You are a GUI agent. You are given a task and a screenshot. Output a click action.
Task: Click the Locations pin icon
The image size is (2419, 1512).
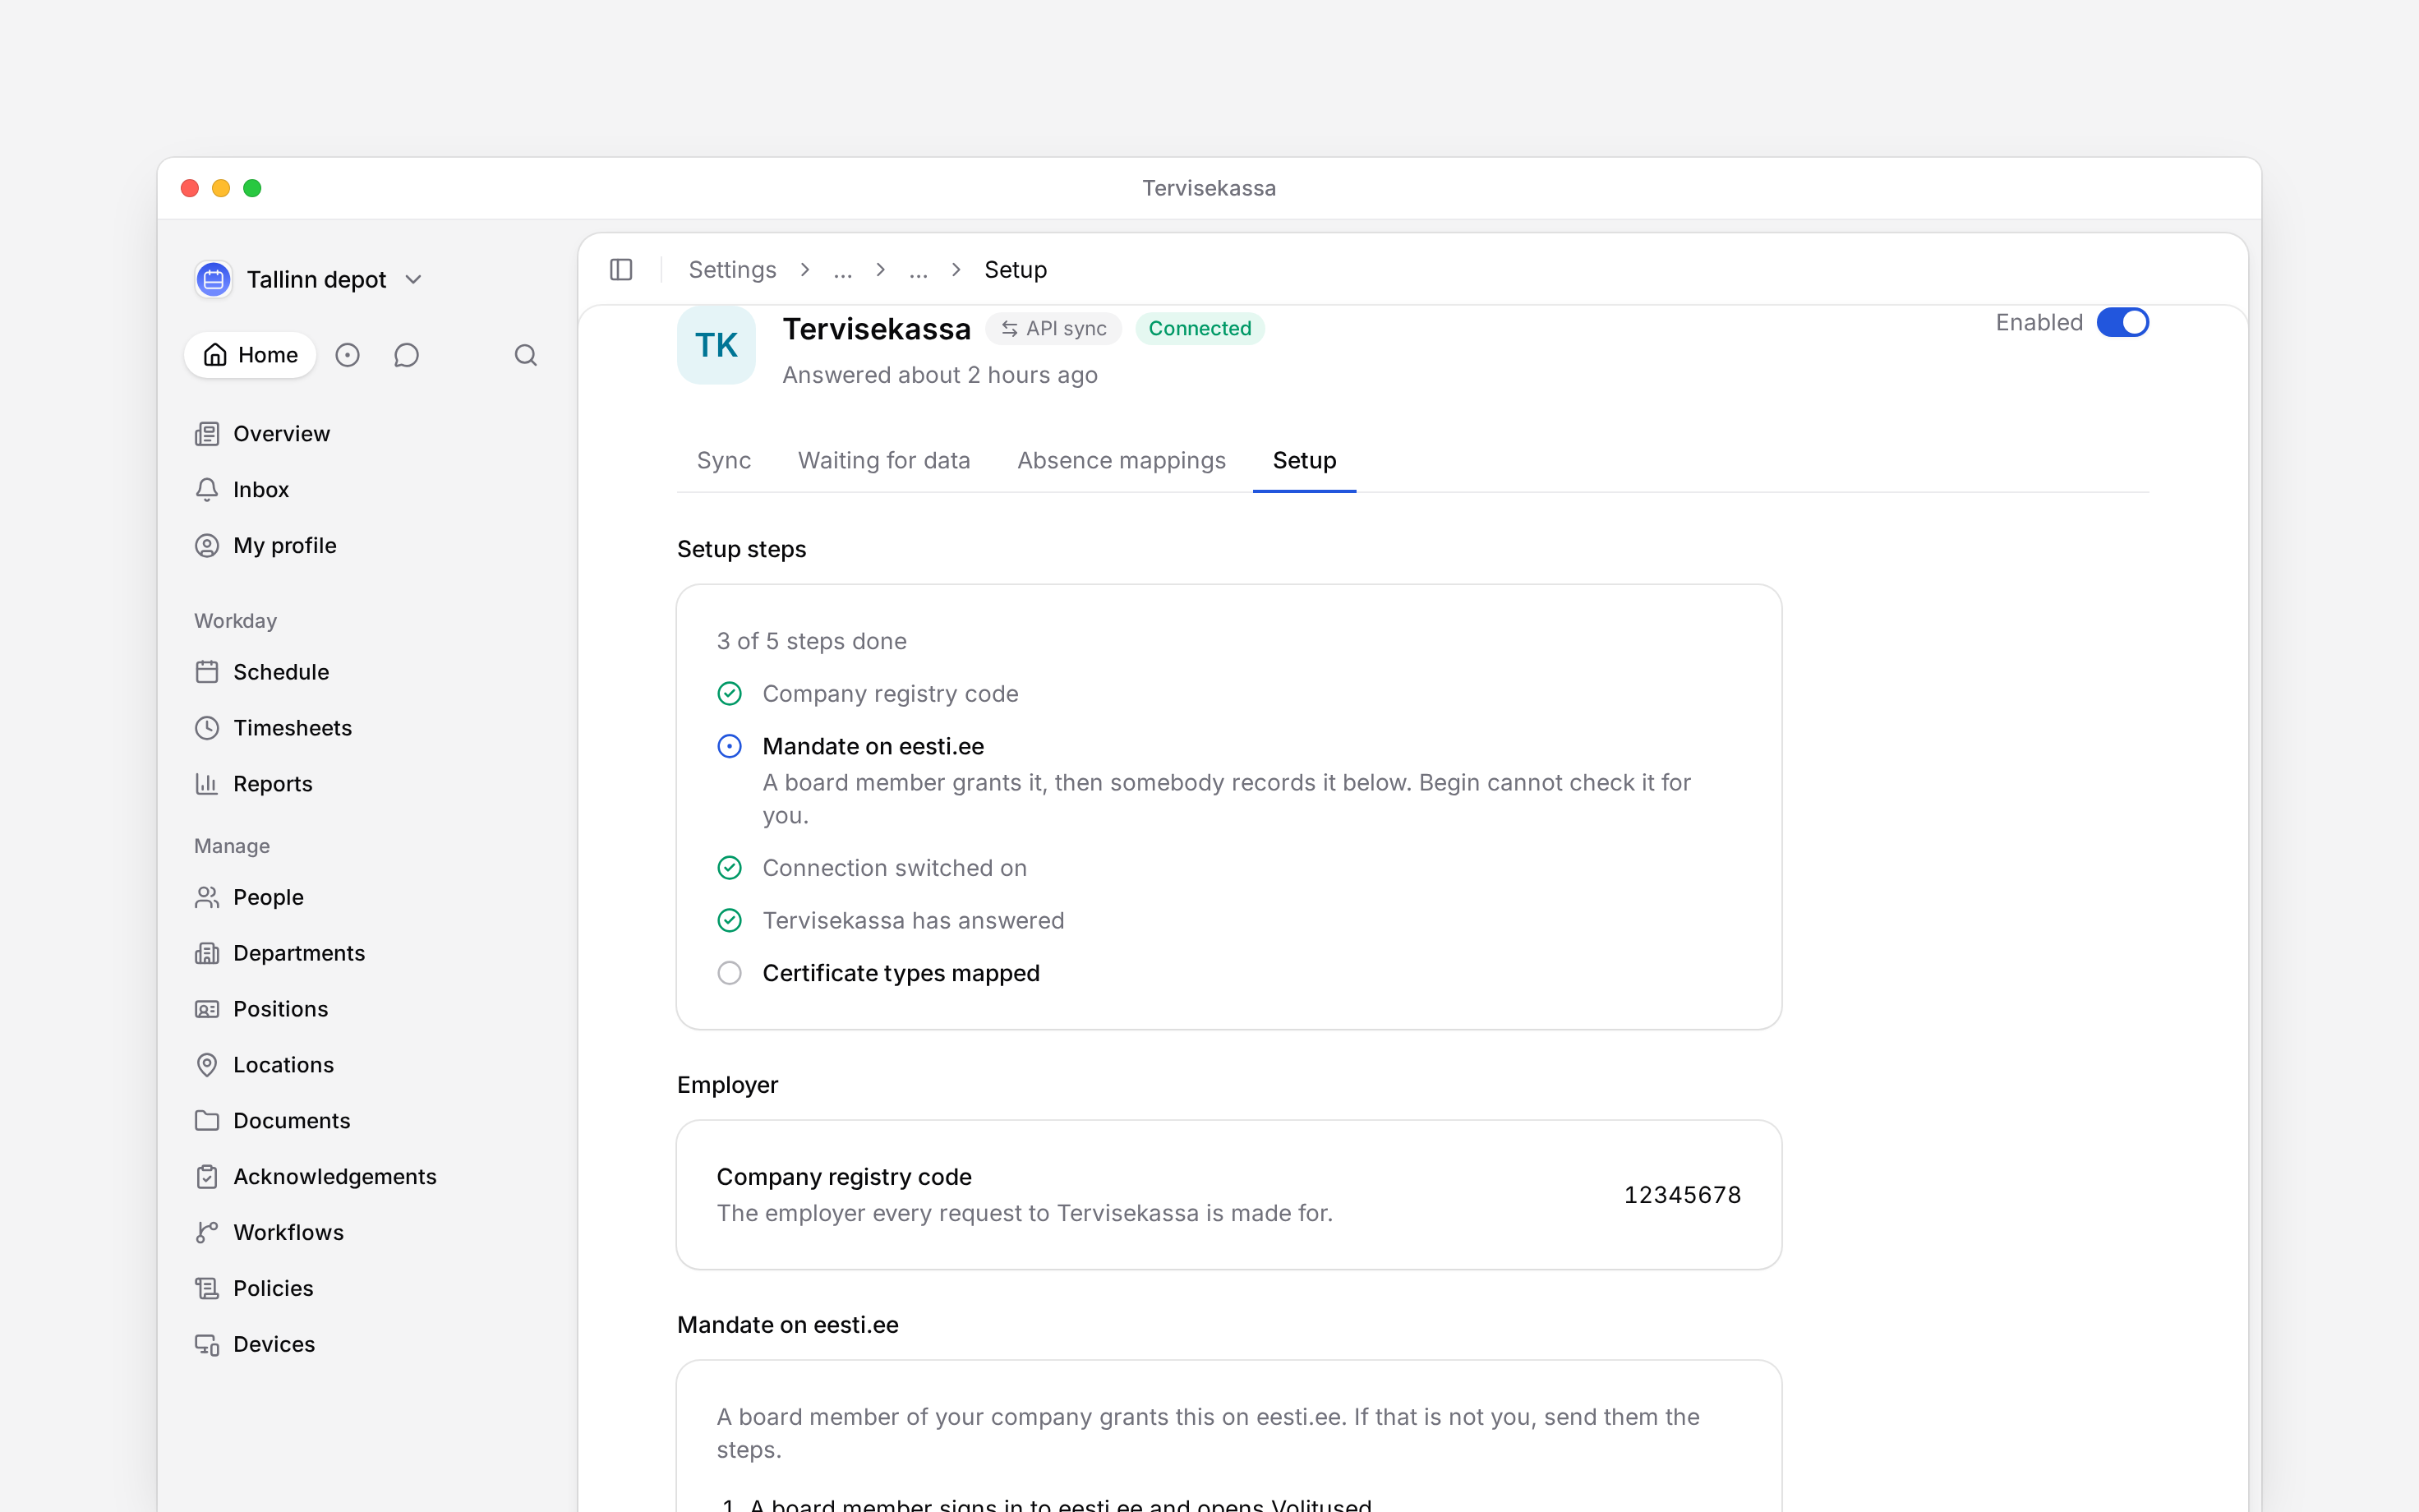[x=207, y=1065]
